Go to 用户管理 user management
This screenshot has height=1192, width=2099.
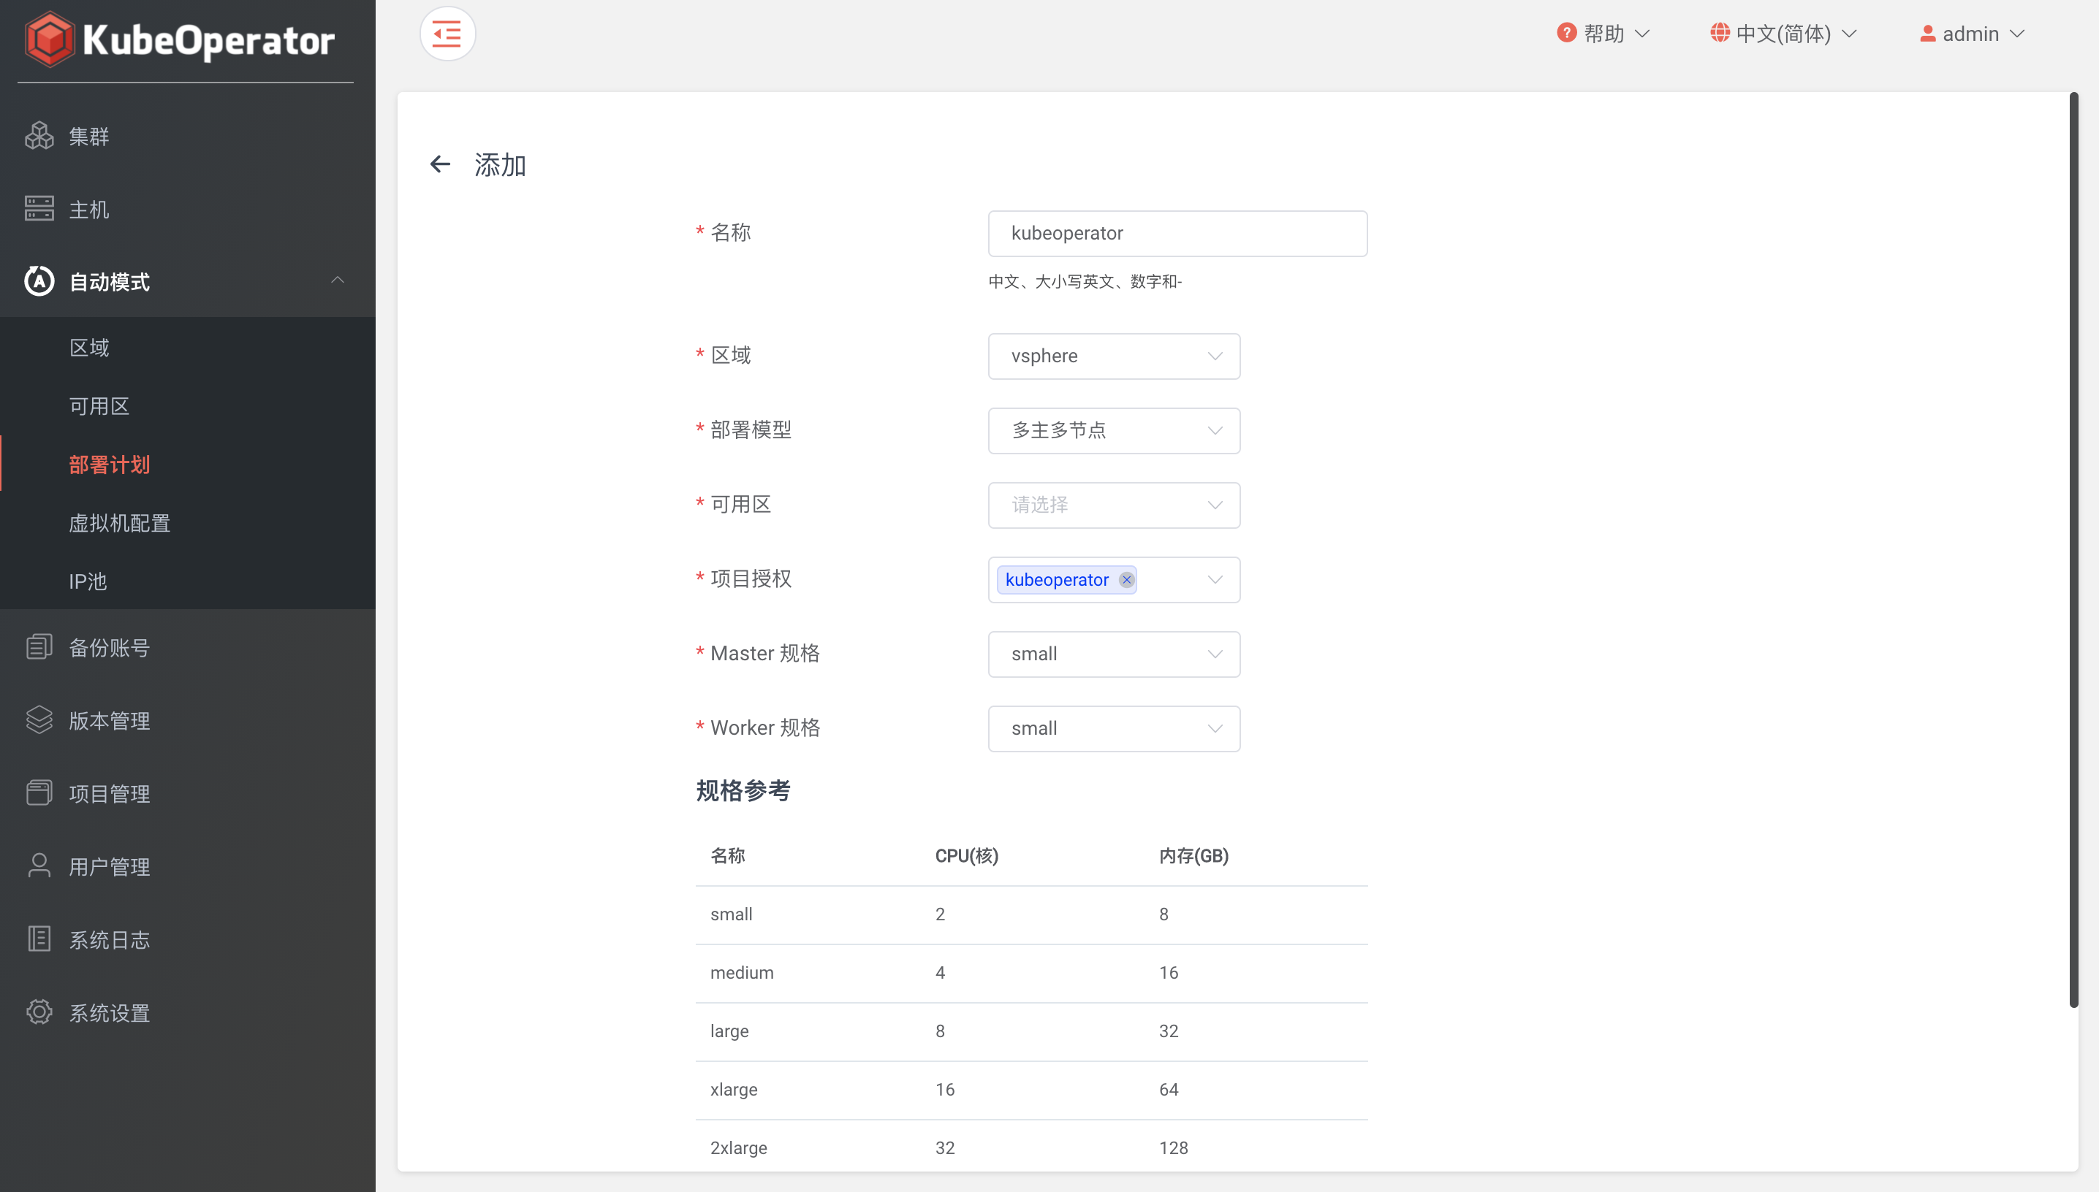[109, 866]
